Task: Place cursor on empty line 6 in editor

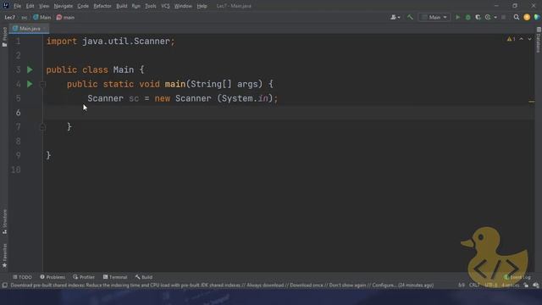Action: point(289,113)
